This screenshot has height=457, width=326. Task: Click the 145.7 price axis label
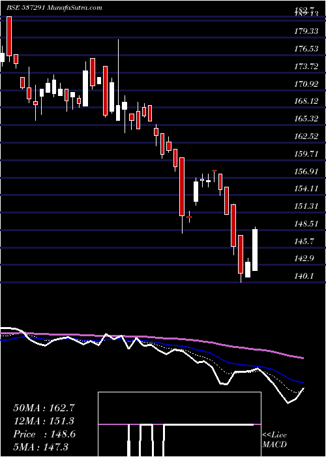(x=304, y=241)
